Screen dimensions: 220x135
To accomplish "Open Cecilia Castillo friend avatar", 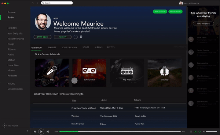I will click(x=191, y=52).
